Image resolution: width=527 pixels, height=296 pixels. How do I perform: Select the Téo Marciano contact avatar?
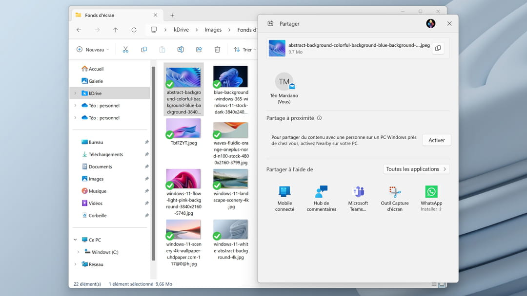pos(284,81)
